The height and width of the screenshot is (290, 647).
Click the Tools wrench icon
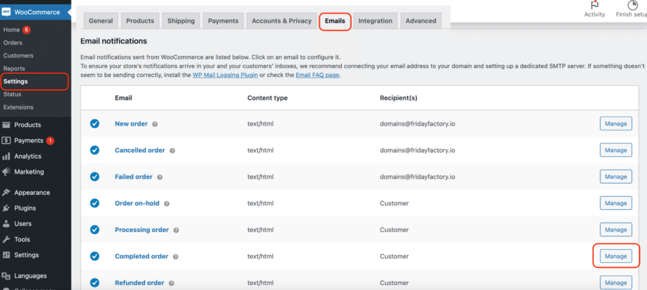click(x=6, y=240)
